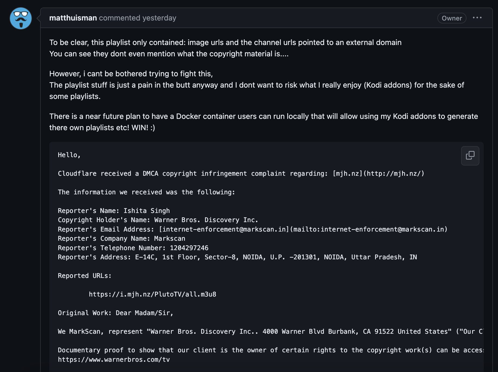This screenshot has height=372, width=498.
Task: Click the 'We MarkScan, represent' line
Action: click(271, 332)
